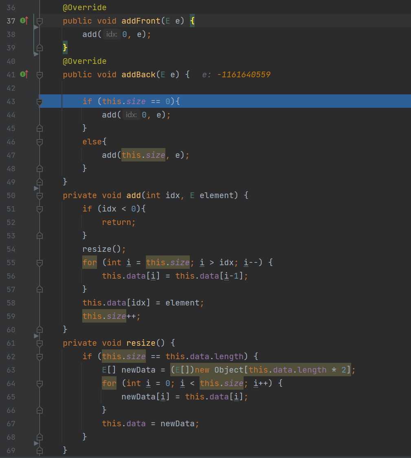This screenshot has height=458, width=411.
Task: Click the closing fold marker on line 60
Action: coord(40,329)
